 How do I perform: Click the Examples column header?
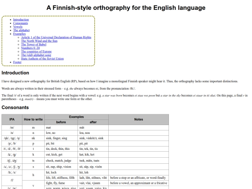(77, 117)
